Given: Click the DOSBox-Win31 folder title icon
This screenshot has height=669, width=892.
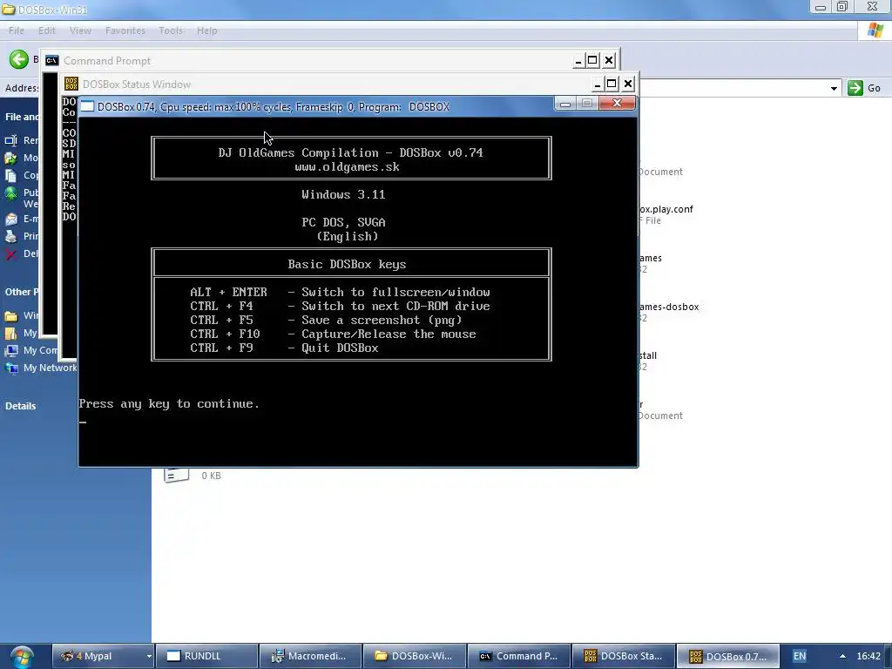Looking at the screenshot, I should click(8, 9).
